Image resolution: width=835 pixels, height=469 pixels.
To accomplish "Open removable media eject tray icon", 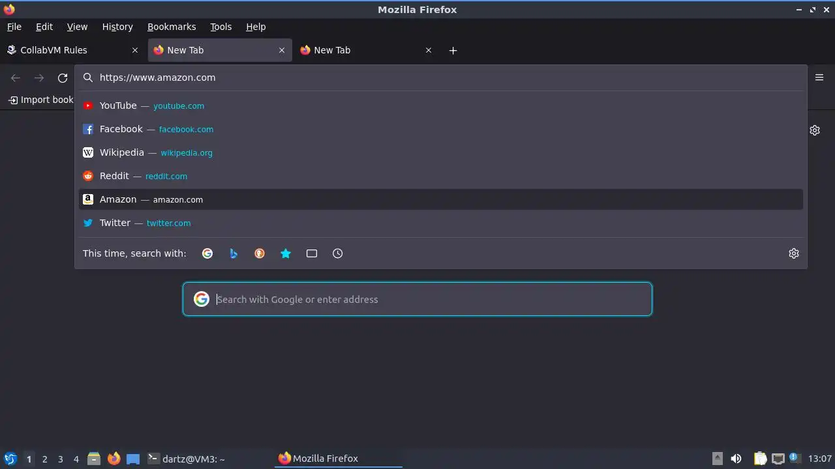I will [717, 459].
